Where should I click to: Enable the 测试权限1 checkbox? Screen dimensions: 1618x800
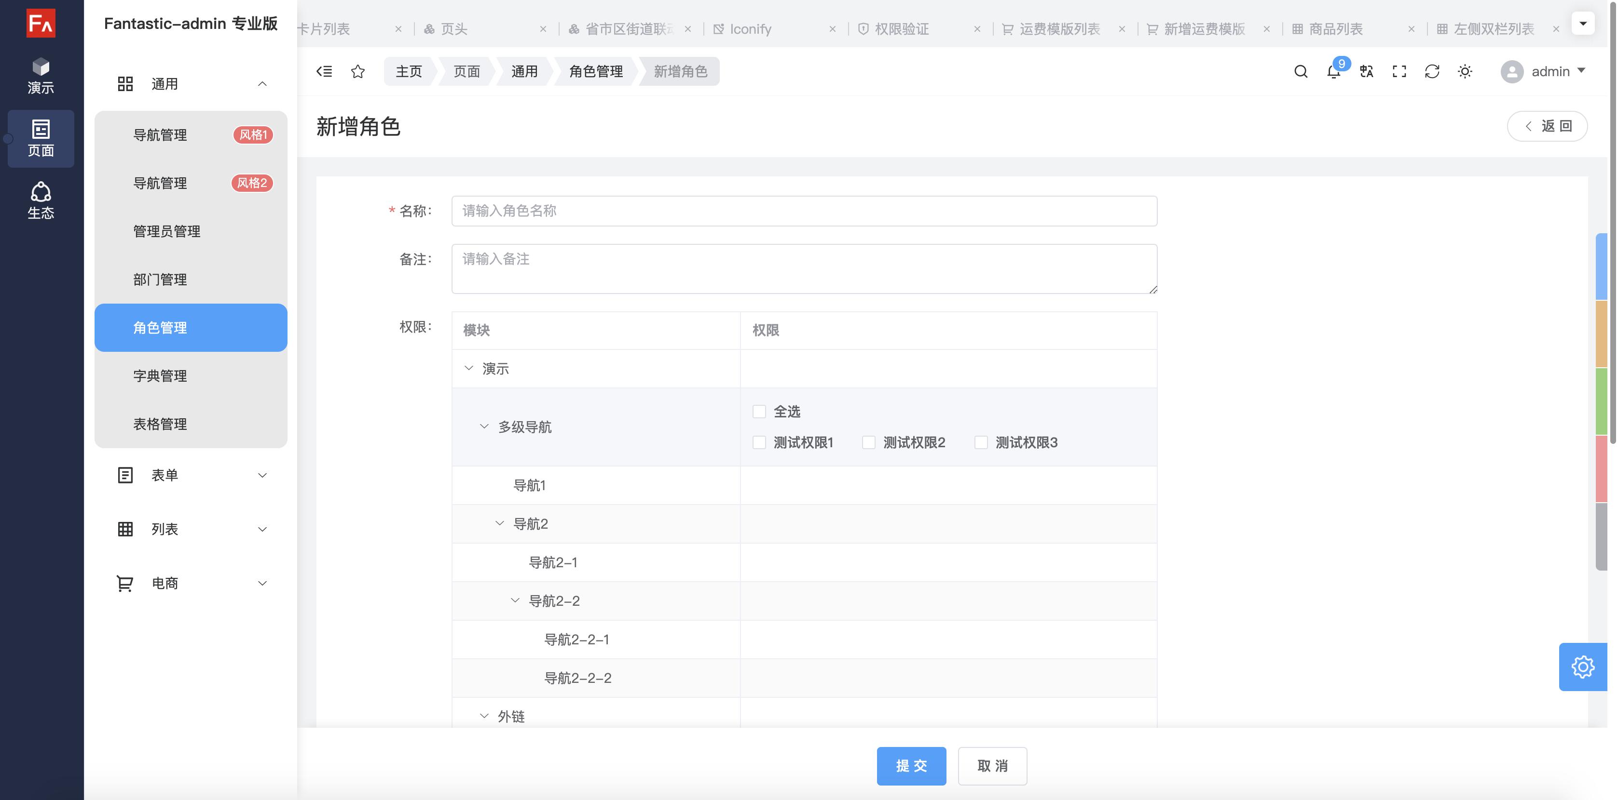[x=759, y=442]
